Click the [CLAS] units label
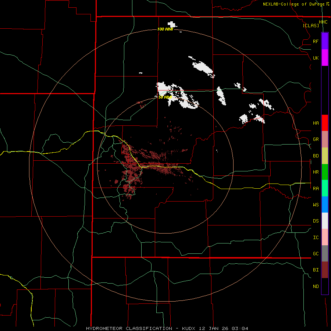The image size is (331, 331). 311,25
